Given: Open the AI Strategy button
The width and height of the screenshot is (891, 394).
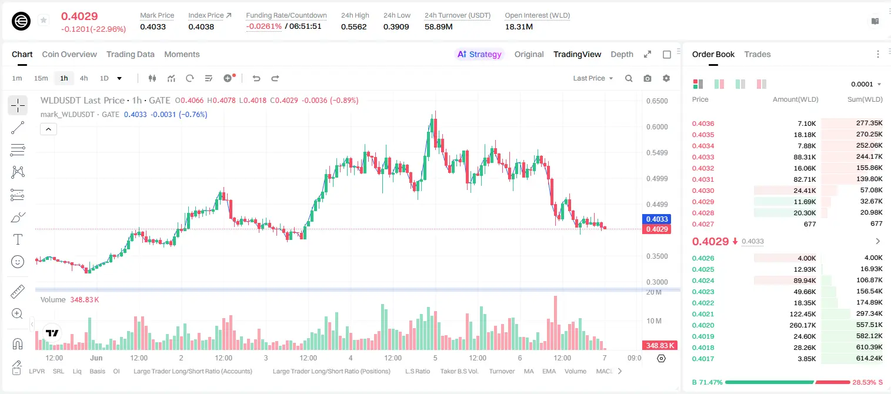Looking at the screenshot, I should (479, 54).
